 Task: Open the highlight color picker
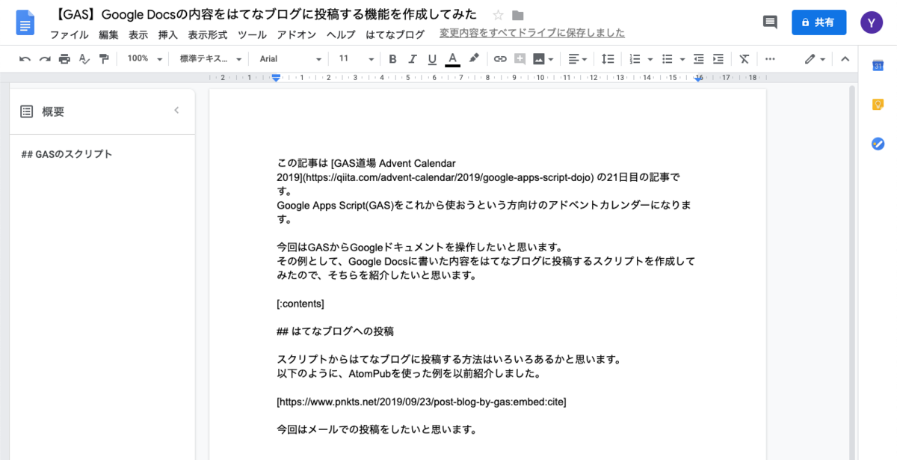pyautogui.click(x=474, y=59)
